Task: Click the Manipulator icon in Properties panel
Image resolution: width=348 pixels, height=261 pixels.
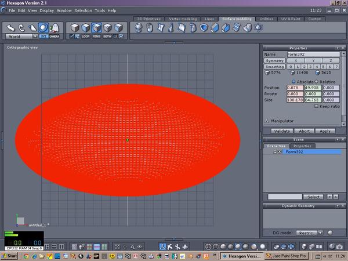Action: (x=267, y=121)
